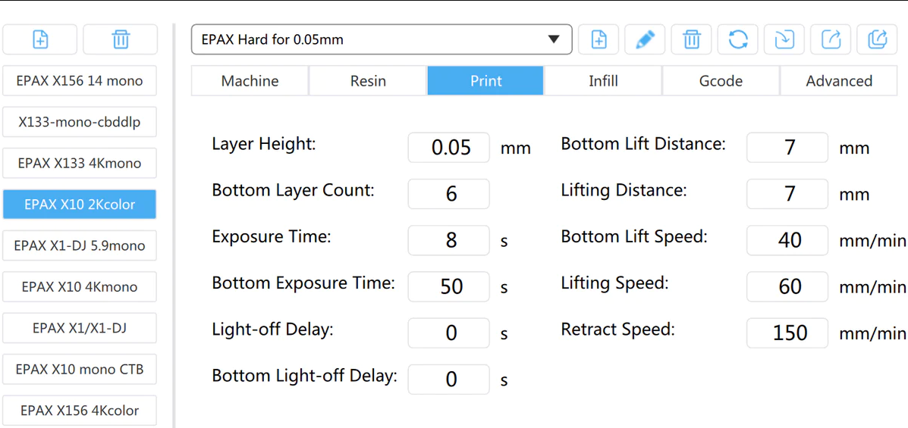Choose EPAX X156 4Kcolor machine
Screen dimensions: 908x428
click(x=80, y=411)
